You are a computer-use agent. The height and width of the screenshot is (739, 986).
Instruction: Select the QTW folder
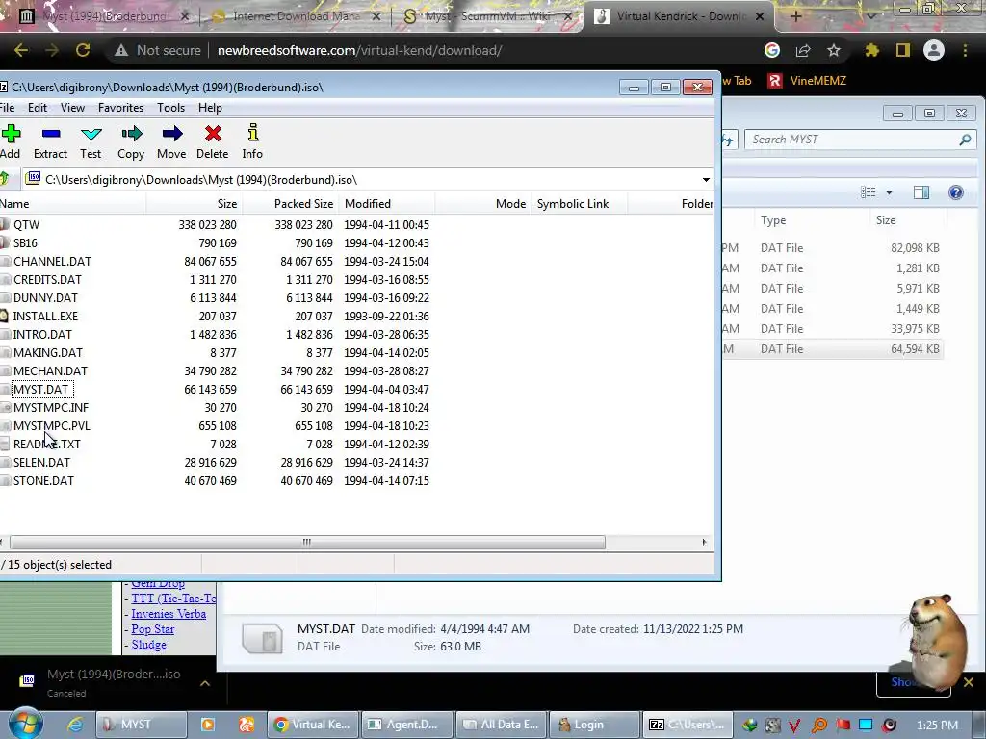(x=26, y=224)
